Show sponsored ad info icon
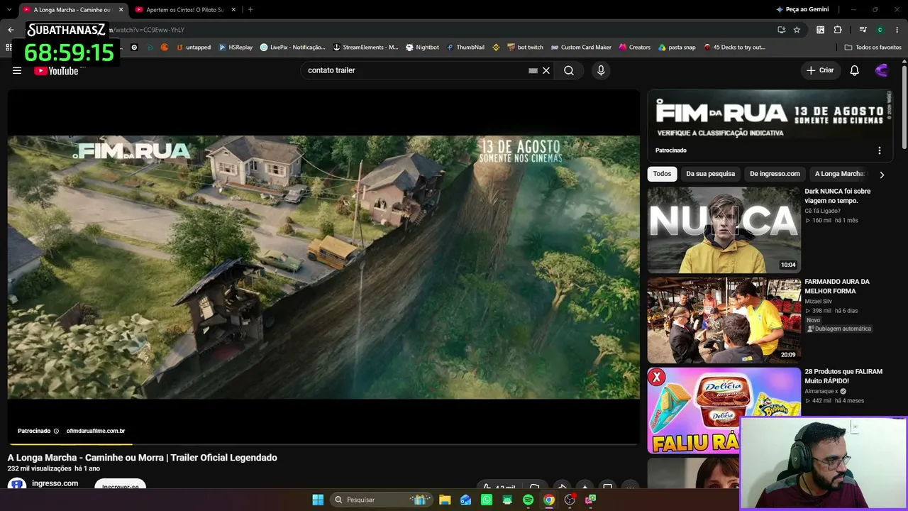908x511 pixels. click(56, 431)
